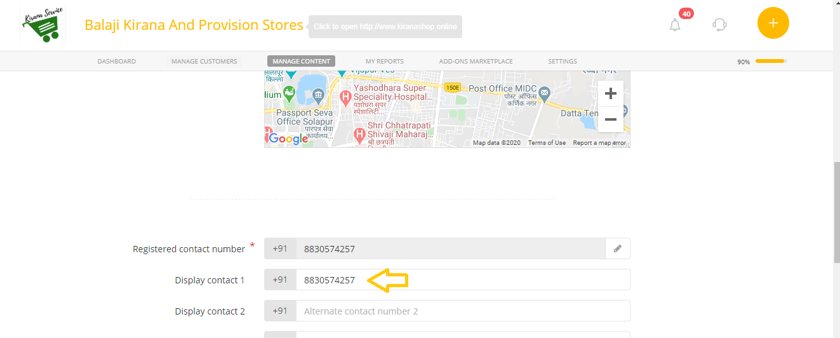Open the Manage Customers tab
This screenshot has width=840, height=338.
click(x=204, y=62)
